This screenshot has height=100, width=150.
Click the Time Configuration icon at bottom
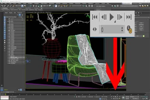119,99
